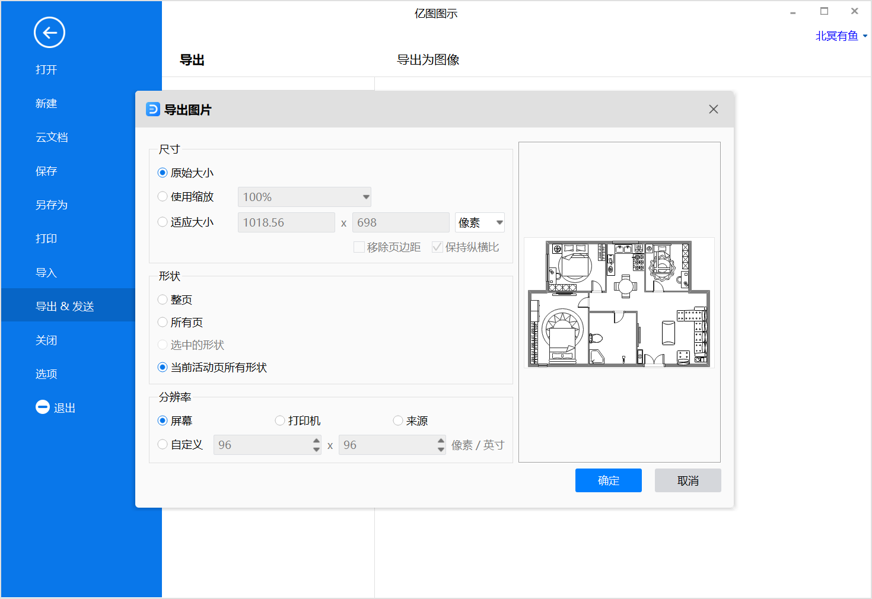
Task: Click the 关闭 menu item
Action: [x=46, y=340]
